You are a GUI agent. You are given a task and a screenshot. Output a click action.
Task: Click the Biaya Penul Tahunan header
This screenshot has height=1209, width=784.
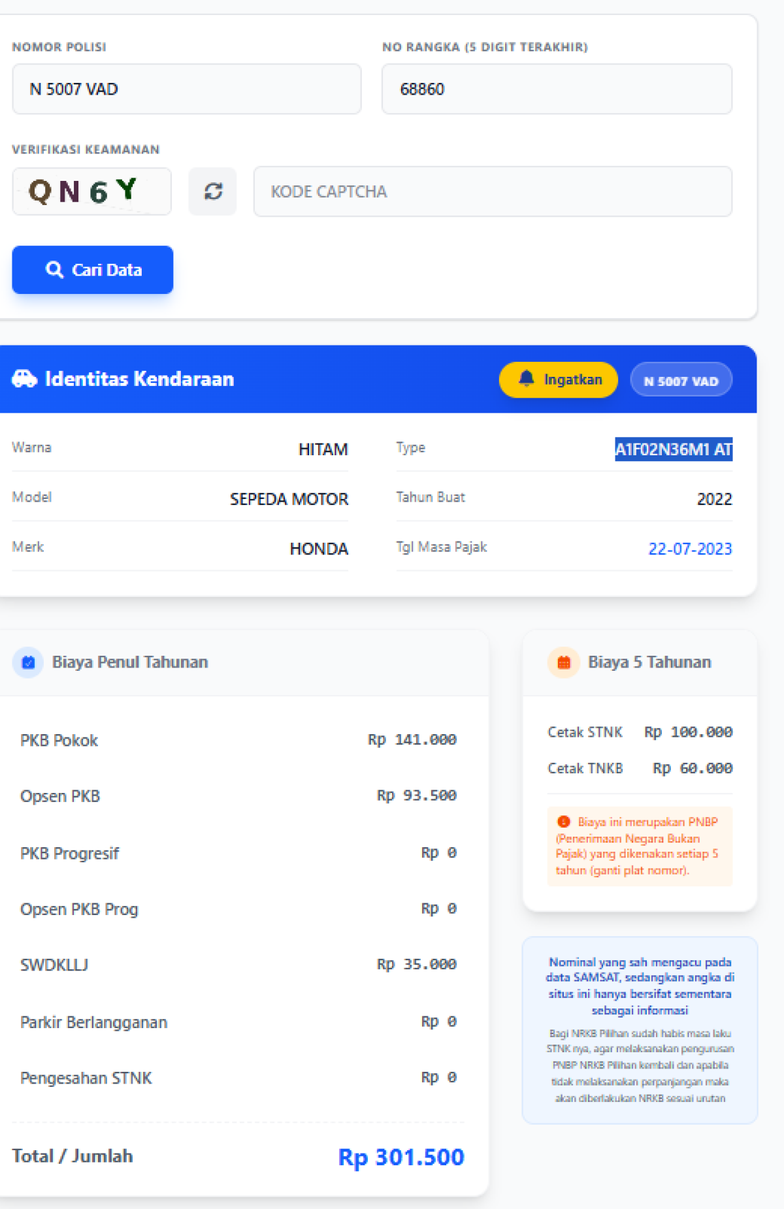pyautogui.click(x=130, y=662)
